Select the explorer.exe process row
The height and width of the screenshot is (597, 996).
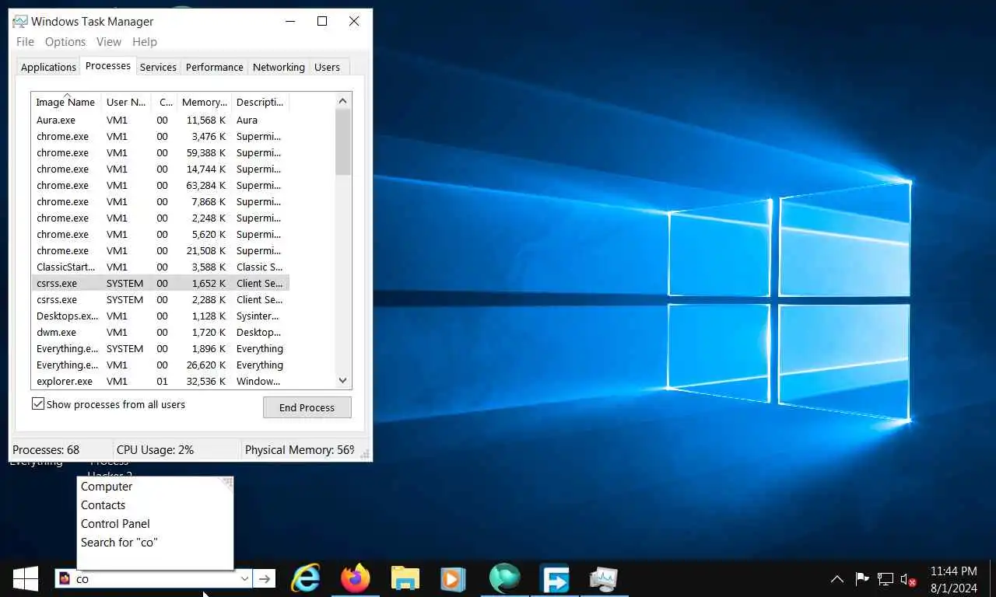coord(160,382)
